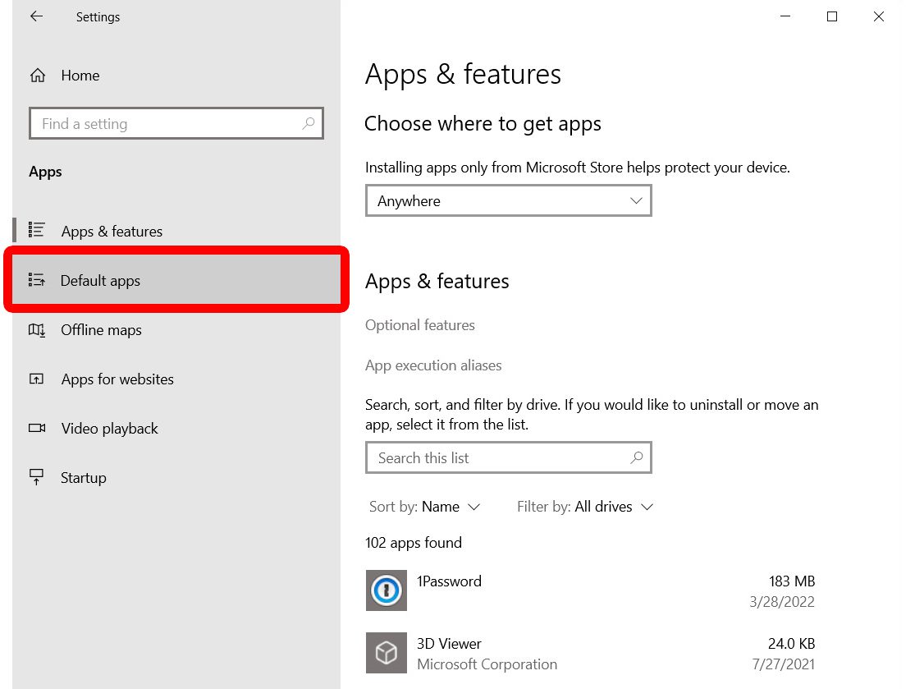Select Default apps in the navigation
The height and width of the screenshot is (689, 915).
100,280
